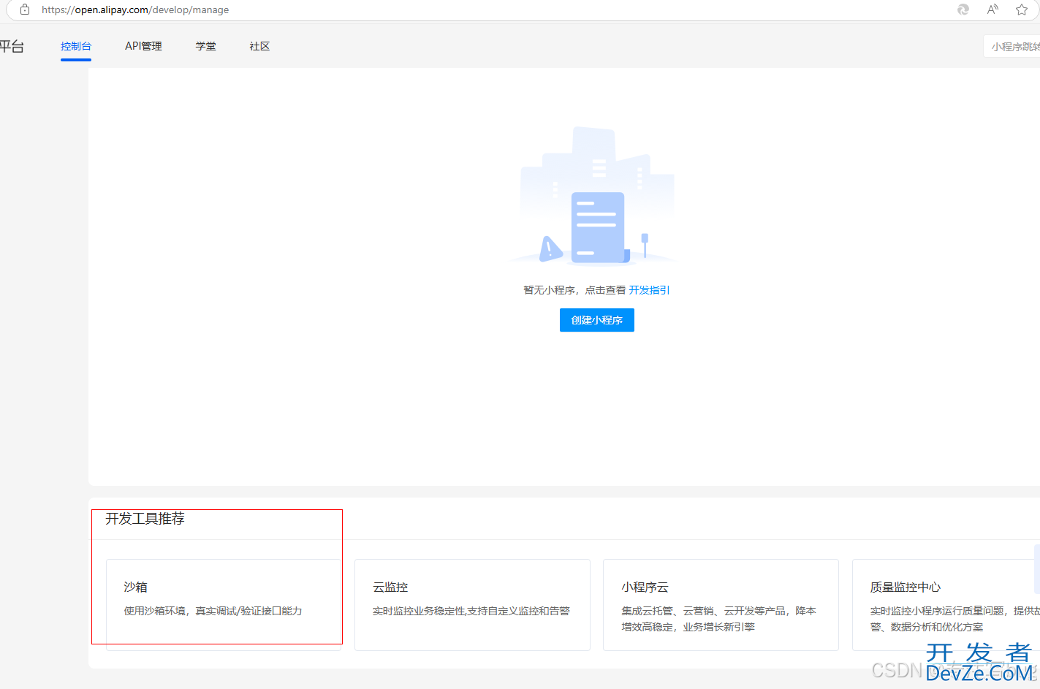Click the 创建小程序 button
1040x689 pixels.
click(597, 320)
